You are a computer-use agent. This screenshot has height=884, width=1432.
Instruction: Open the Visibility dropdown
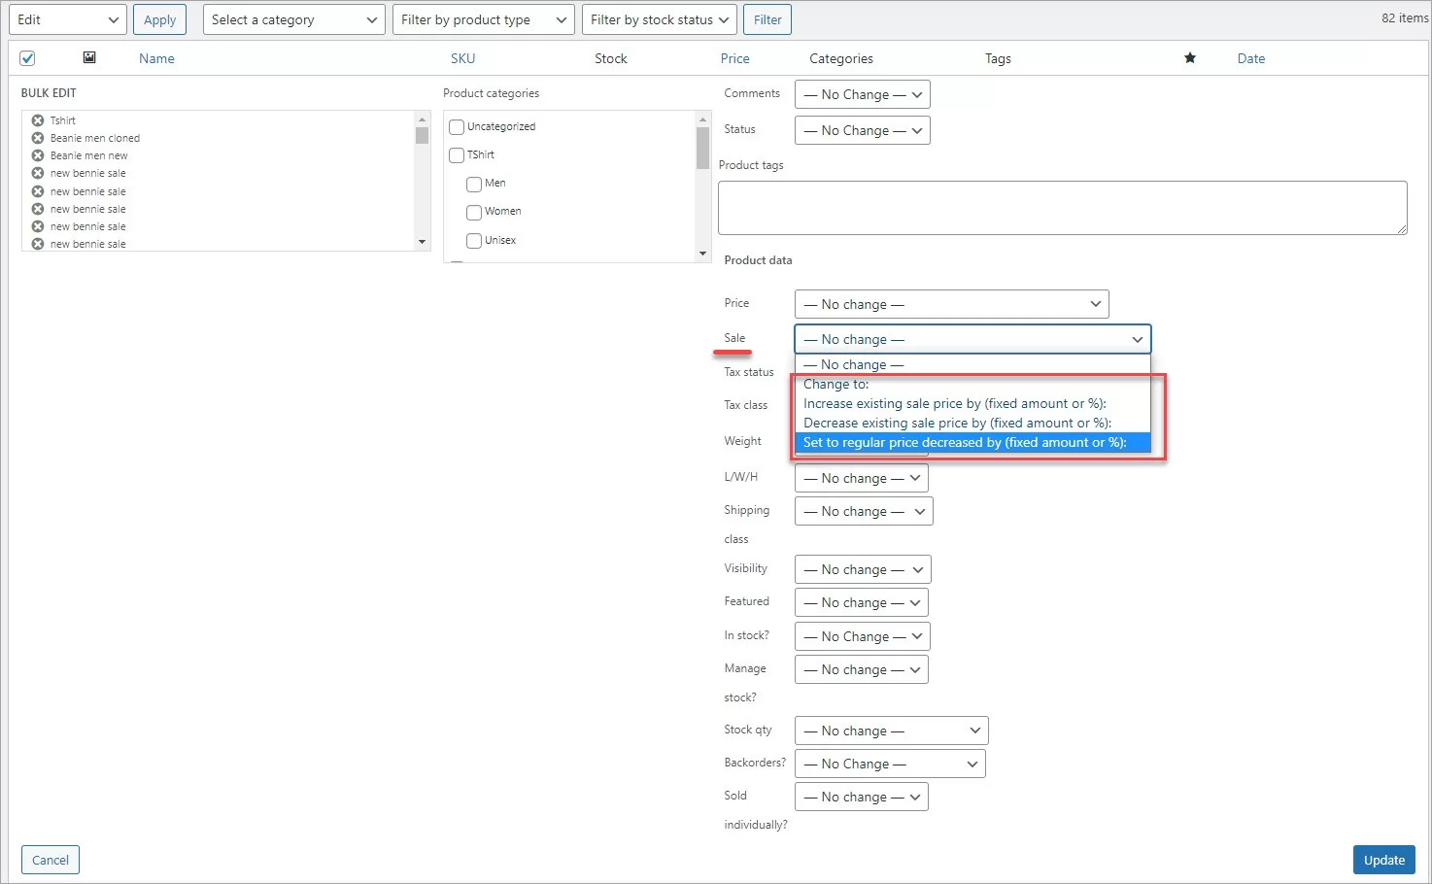pos(862,568)
